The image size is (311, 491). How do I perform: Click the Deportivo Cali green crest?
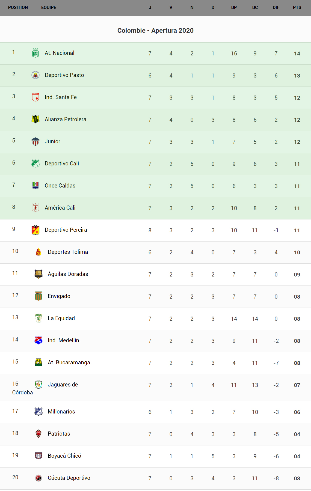tap(35, 163)
